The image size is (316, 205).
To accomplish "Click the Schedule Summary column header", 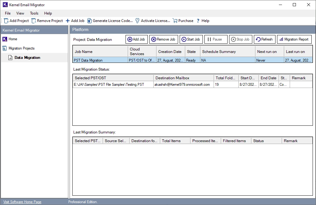I will [228, 51].
